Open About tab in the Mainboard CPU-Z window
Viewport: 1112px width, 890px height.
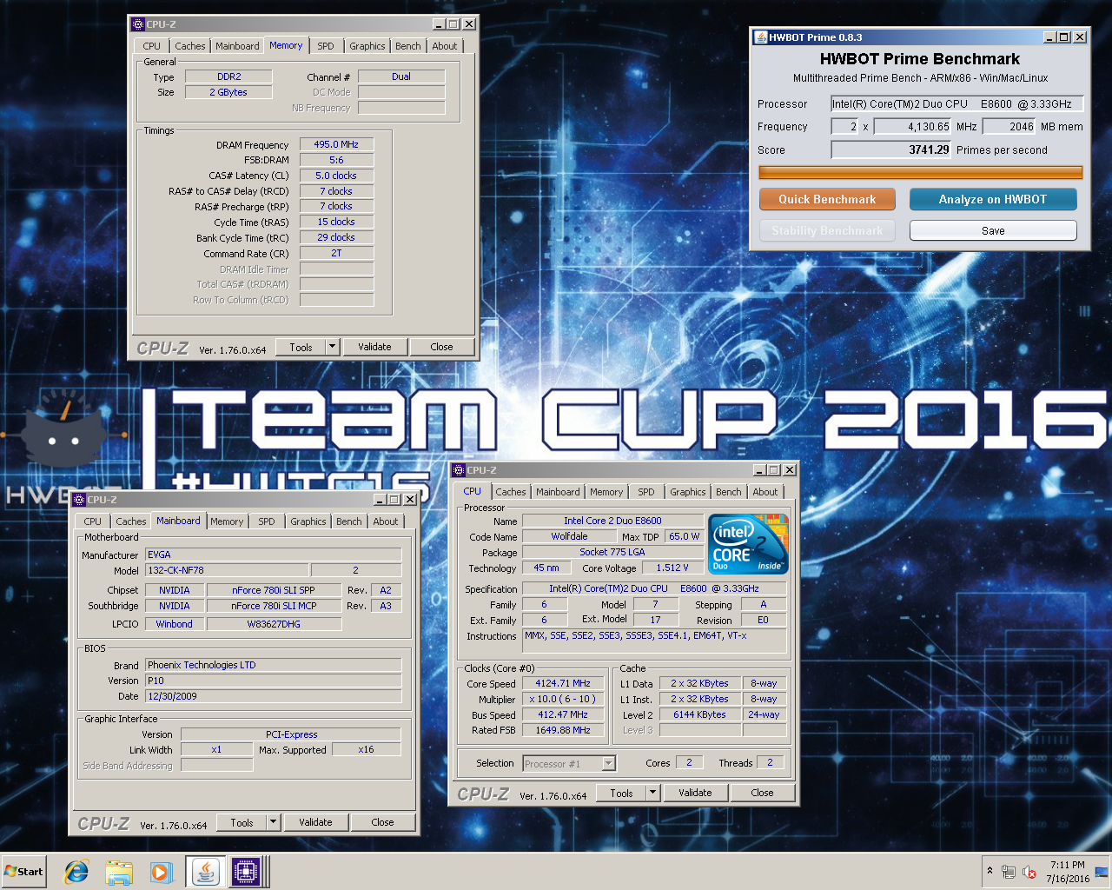386,521
